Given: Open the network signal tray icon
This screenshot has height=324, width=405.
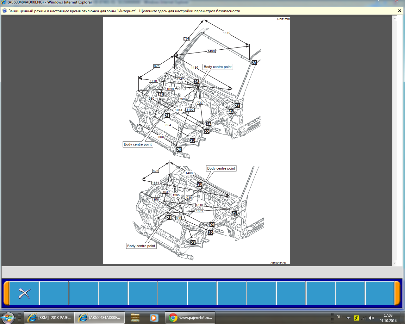Looking at the screenshot, I should 364,318.
